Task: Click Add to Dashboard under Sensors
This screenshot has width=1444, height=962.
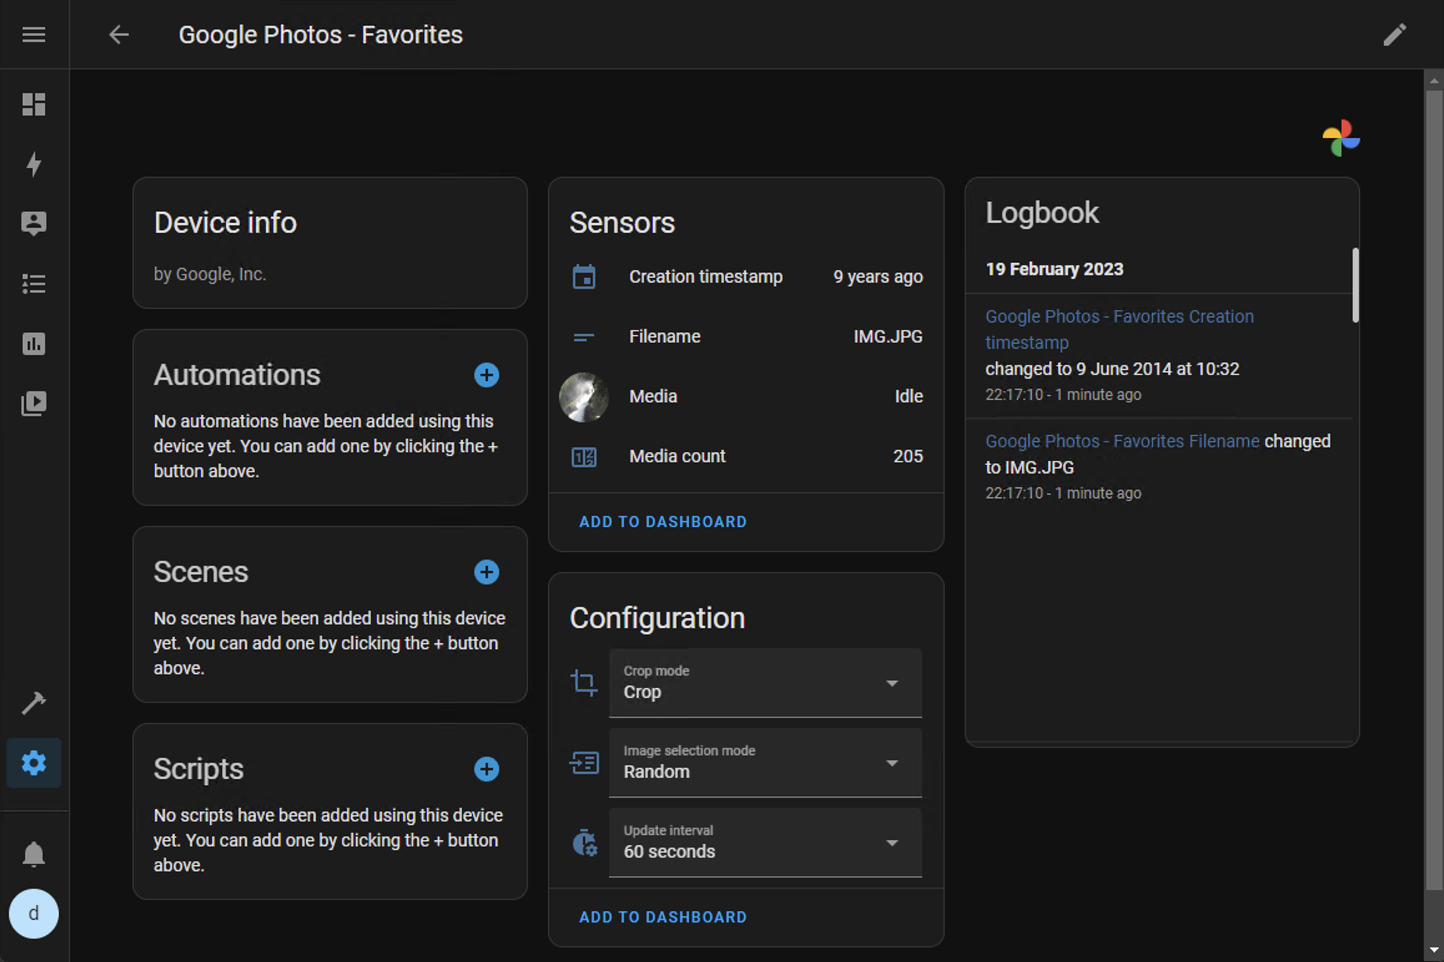Action: click(663, 522)
